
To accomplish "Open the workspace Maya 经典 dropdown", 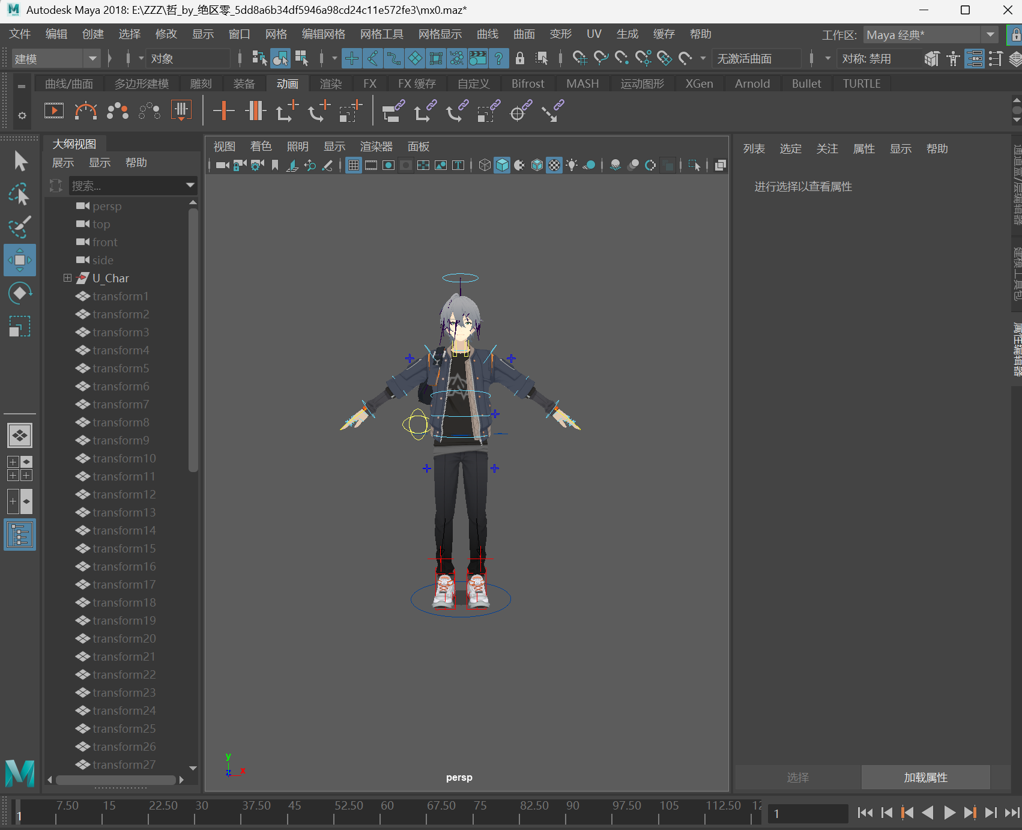I will coord(990,35).
